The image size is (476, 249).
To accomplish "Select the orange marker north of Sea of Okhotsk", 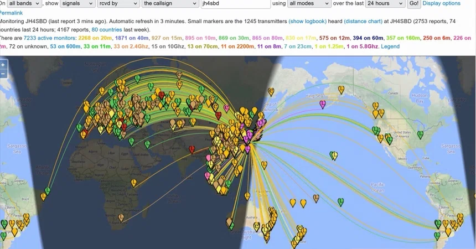I will [x=271, y=92].
